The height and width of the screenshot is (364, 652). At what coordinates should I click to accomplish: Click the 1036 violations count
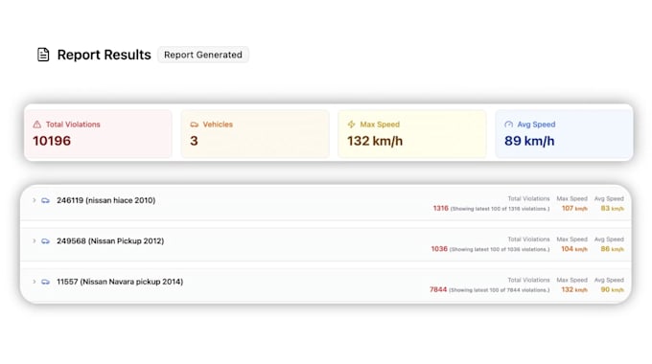coord(439,249)
